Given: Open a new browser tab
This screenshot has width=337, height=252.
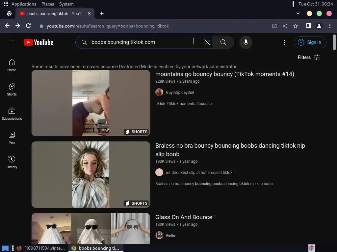Looking at the screenshot, I should pyautogui.click(x=102, y=13).
